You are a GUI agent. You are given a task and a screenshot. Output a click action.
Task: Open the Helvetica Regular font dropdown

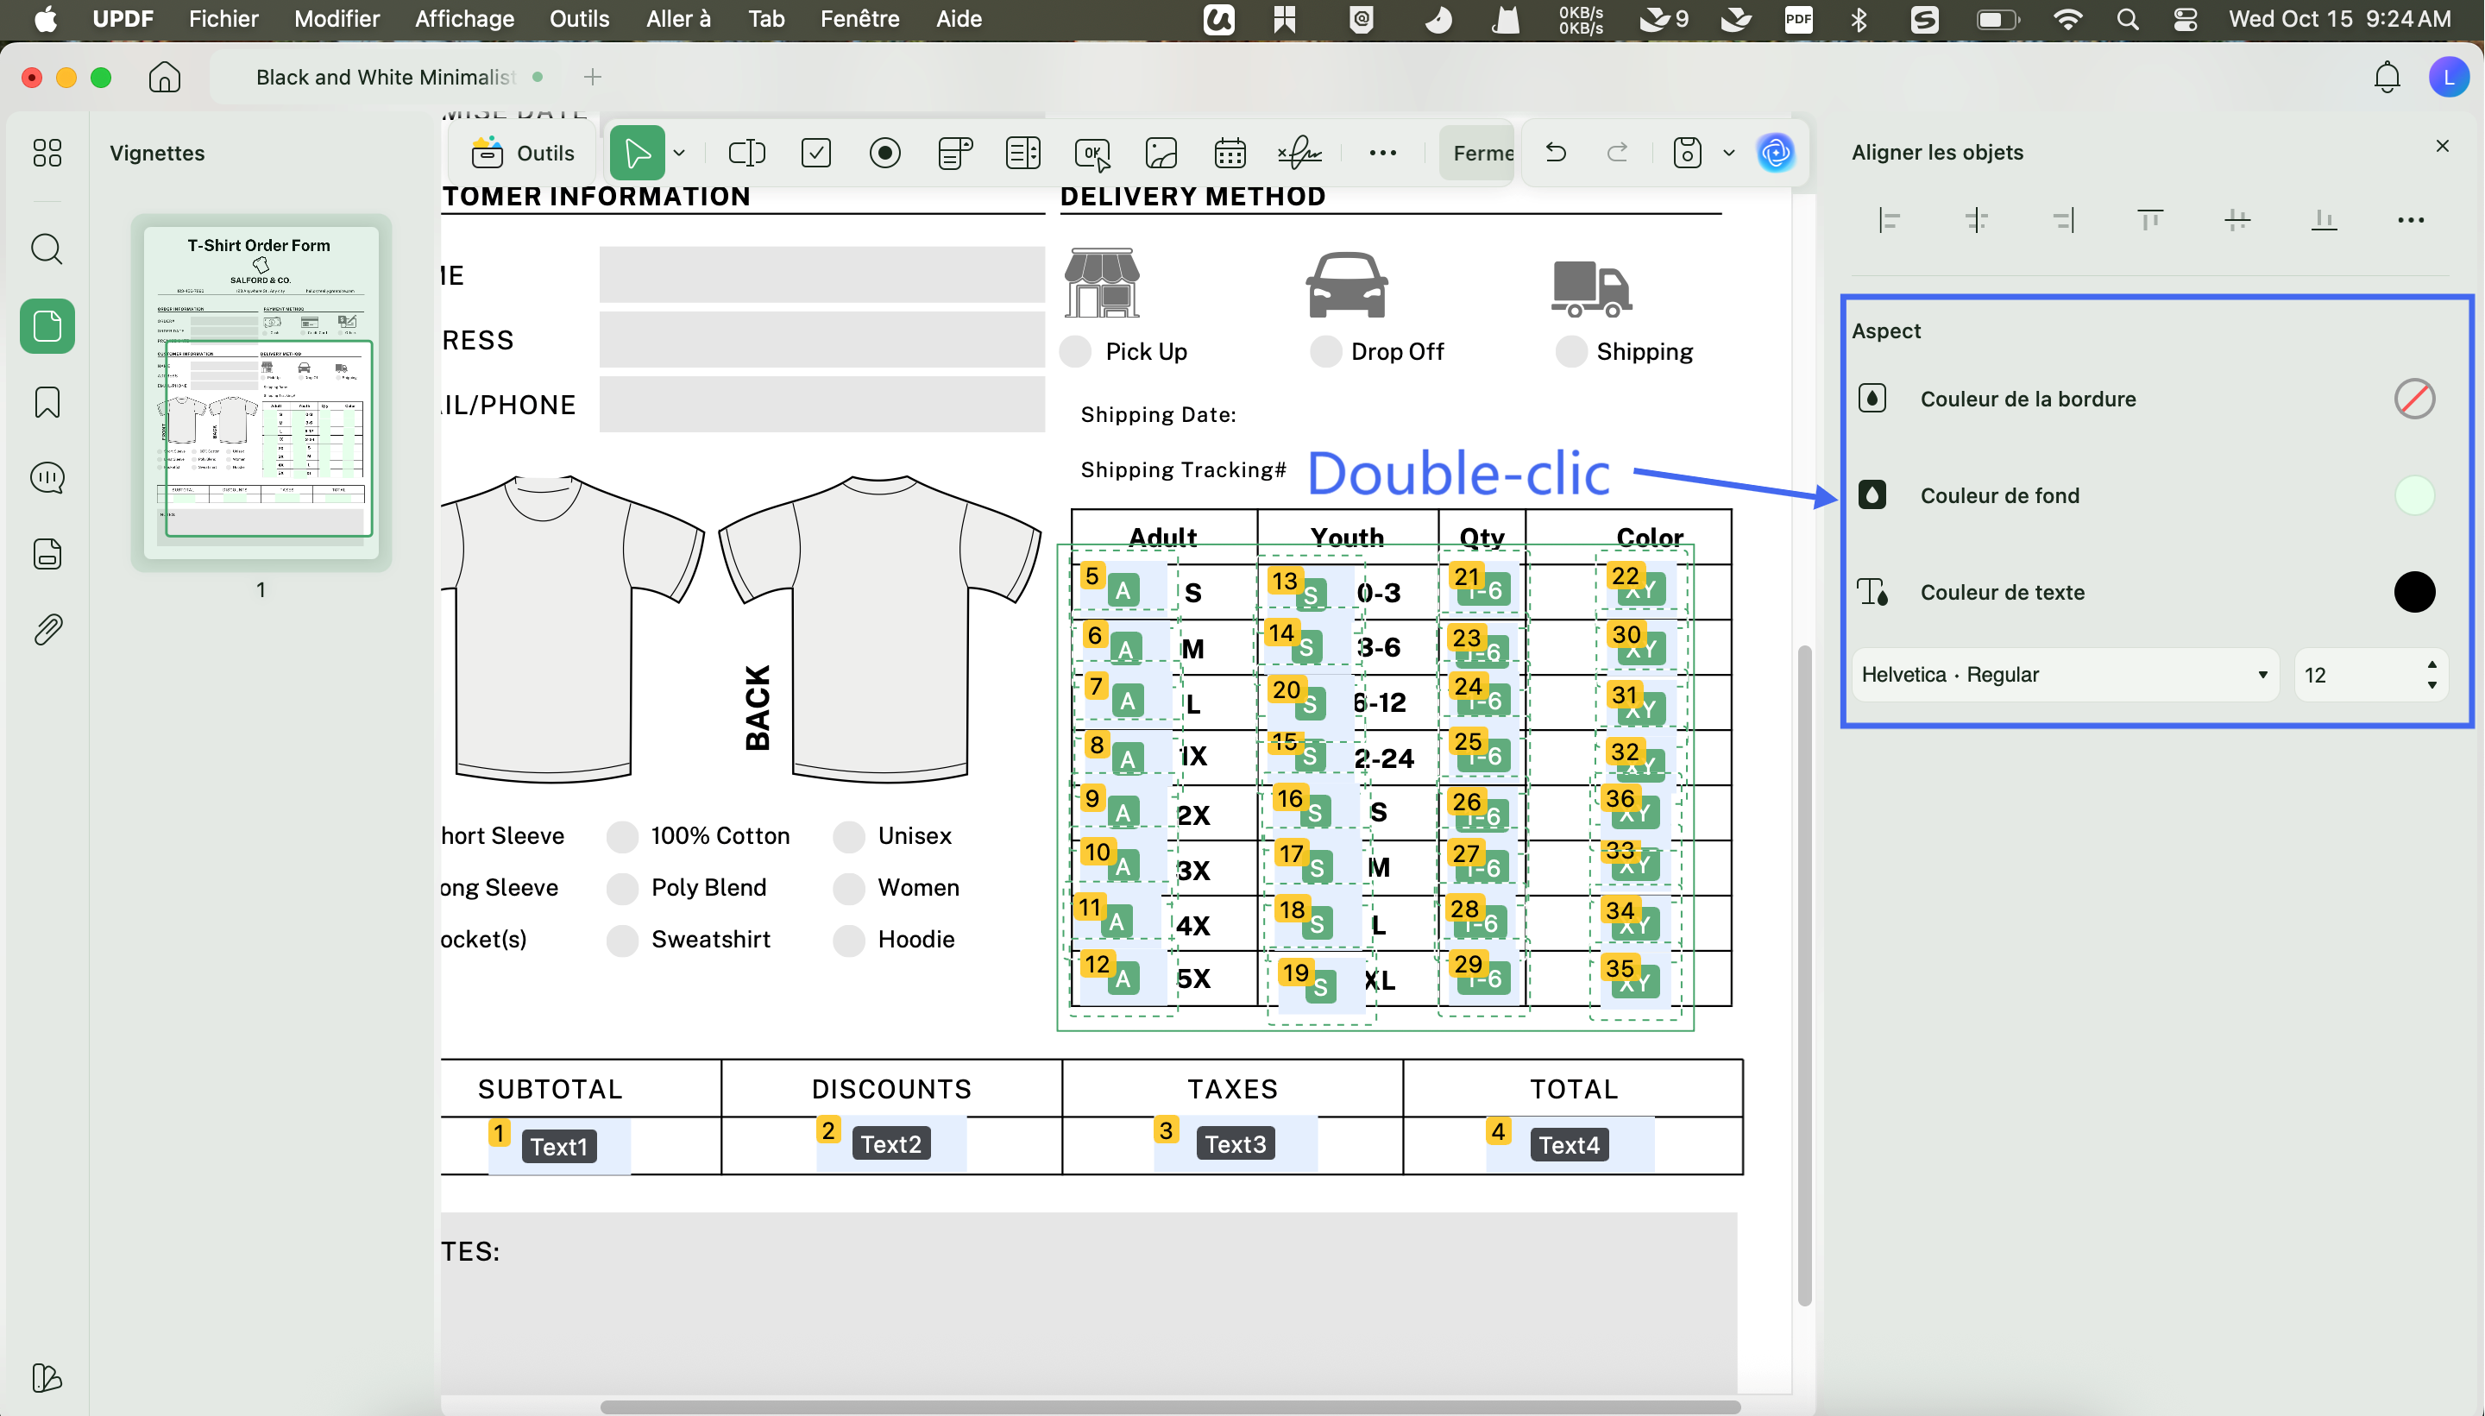[2064, 675]
